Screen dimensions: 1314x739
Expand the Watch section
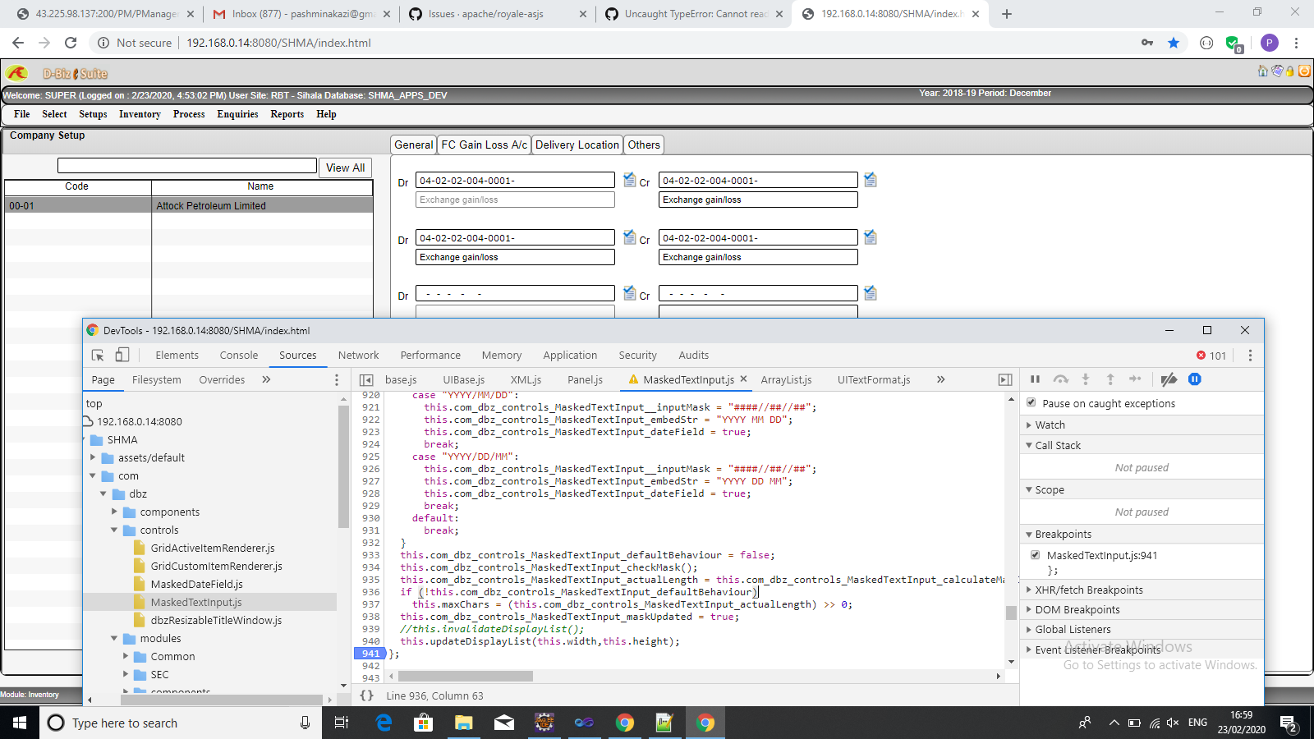pyautogui.click(x=1050, y=425)
